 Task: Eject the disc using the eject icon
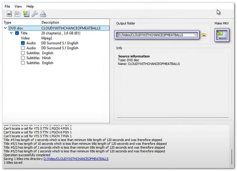pos(43,14)
